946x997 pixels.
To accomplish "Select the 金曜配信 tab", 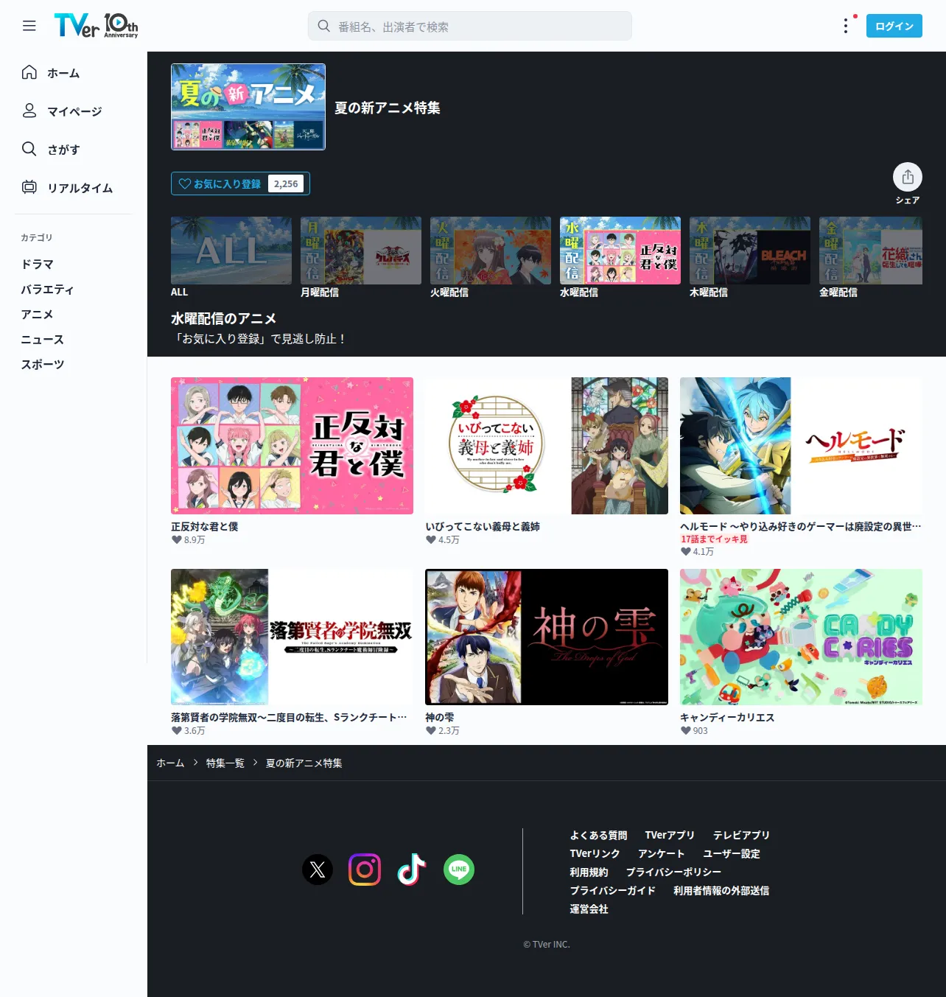I will (x=871, y=257).
